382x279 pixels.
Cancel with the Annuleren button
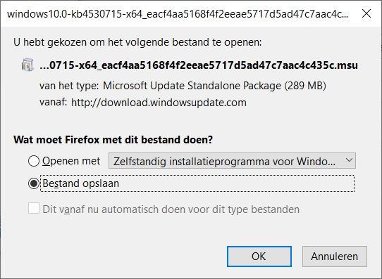coord(335,257)
